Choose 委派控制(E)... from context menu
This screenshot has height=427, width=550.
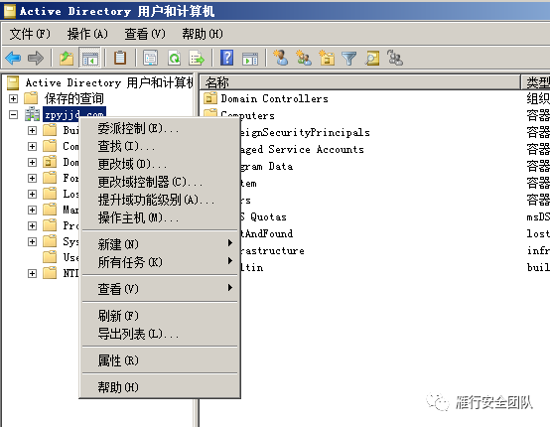tap(160, 128)
